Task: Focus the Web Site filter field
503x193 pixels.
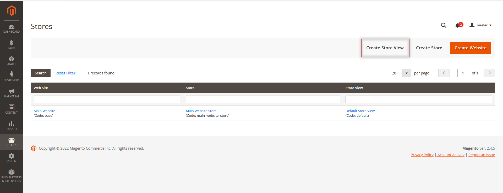Action: [x=107, y=99]
